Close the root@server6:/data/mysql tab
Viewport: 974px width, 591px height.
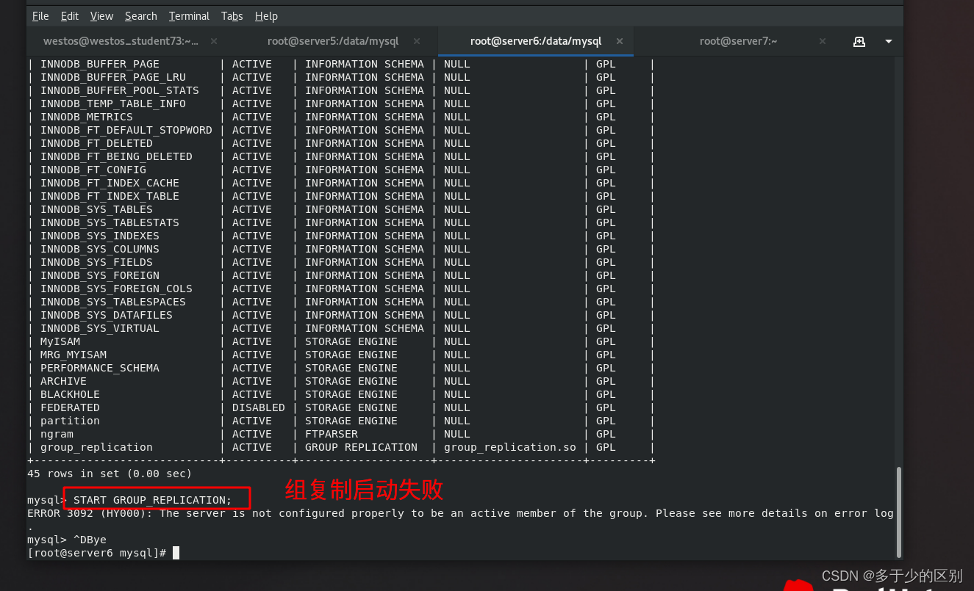point(620,41)
